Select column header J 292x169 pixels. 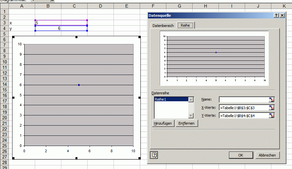click(258, 6)
